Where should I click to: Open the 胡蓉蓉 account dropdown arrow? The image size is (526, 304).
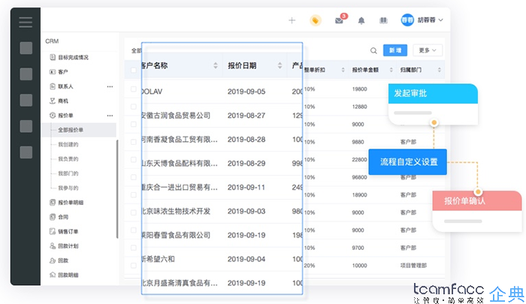(x=440, y=20)
